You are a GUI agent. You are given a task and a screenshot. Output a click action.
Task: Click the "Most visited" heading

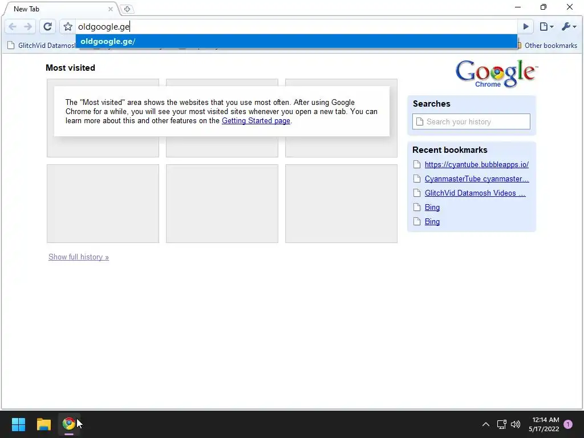70,68
